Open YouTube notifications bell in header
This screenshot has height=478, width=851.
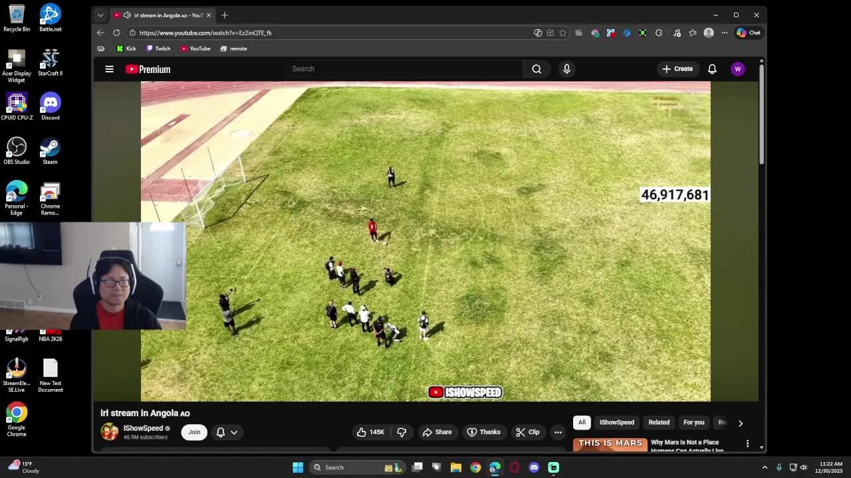pos(712,69)
